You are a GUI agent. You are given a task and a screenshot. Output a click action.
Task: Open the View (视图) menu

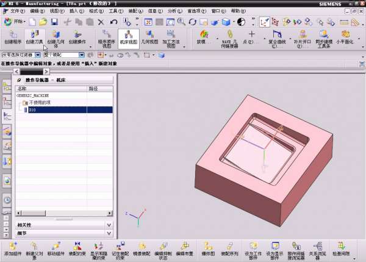[x=57, y=11]
